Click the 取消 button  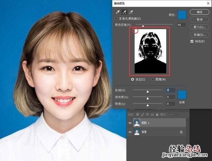[x=199, y=20]
